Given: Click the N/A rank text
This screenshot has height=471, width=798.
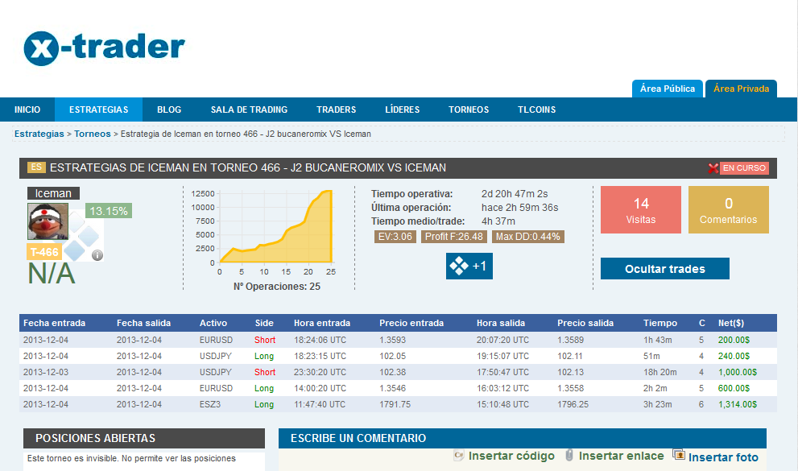Looking at the screenshot, I should (52, 274).
